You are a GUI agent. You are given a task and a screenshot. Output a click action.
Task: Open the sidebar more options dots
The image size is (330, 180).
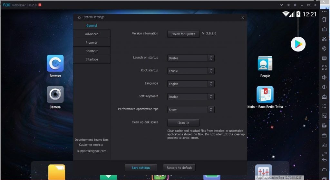coord(324,12)
